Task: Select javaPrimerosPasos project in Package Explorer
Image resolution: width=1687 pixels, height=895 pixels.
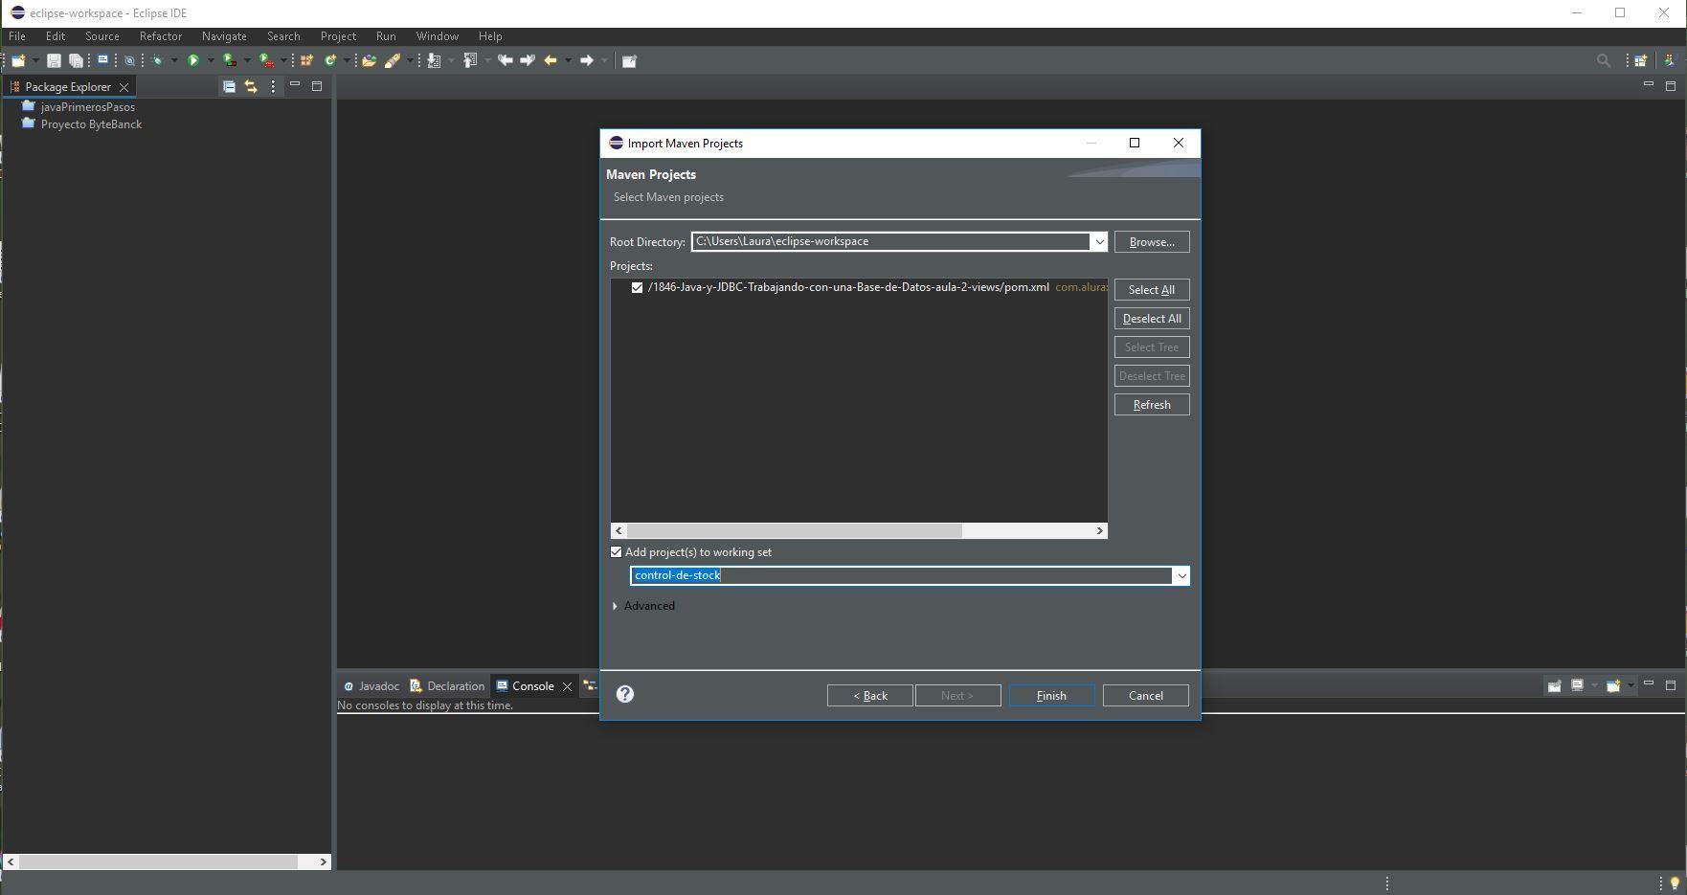Action: [87, 107]
